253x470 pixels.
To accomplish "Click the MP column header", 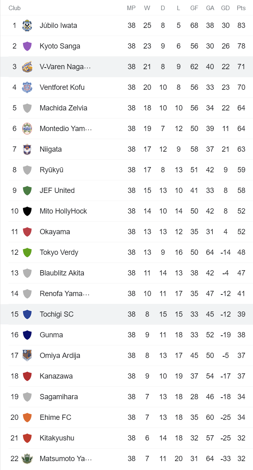I will coord(132,8).
